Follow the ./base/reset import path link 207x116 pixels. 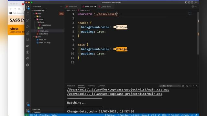(x=106, y=14)
